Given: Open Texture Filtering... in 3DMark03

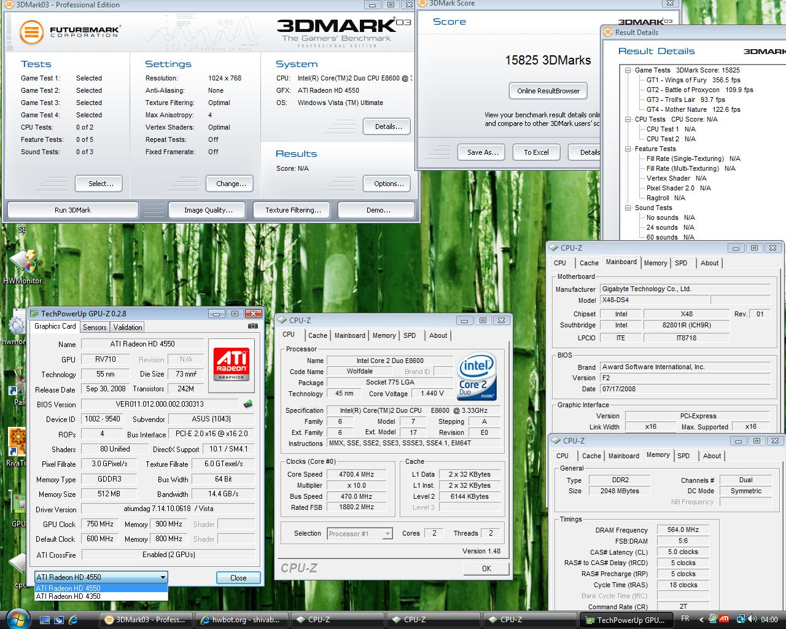Looking at the screenshot, I should pyautogui.click(x=293, y=210).
